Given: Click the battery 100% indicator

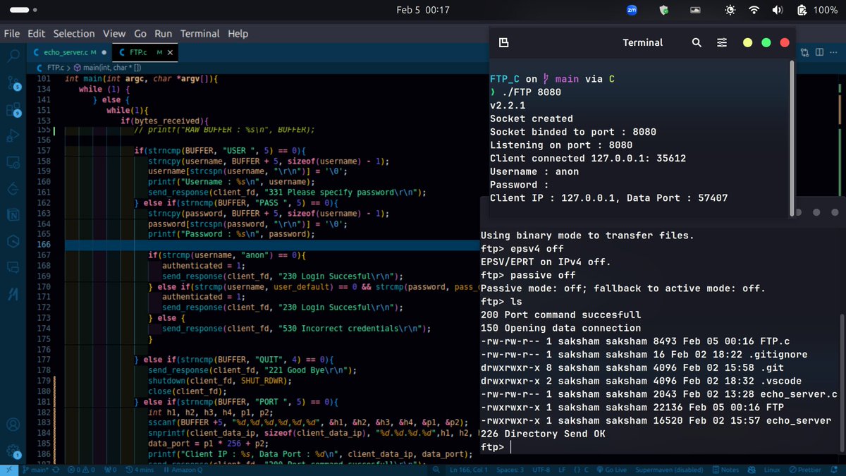Looking at the screenshot, I should (817, 10).
